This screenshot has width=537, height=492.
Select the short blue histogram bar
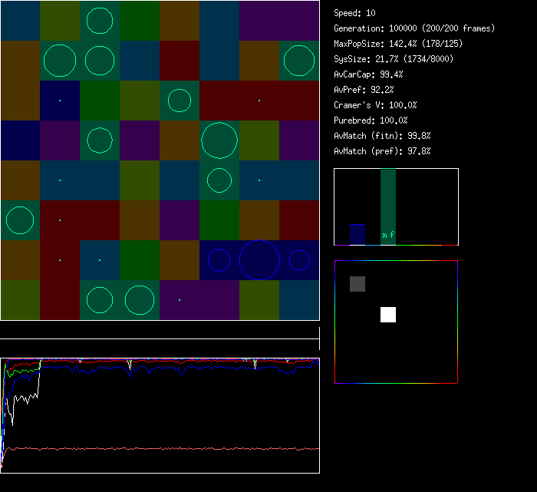pos(357,234)
